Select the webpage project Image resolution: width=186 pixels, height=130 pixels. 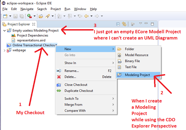coord(19,50)
